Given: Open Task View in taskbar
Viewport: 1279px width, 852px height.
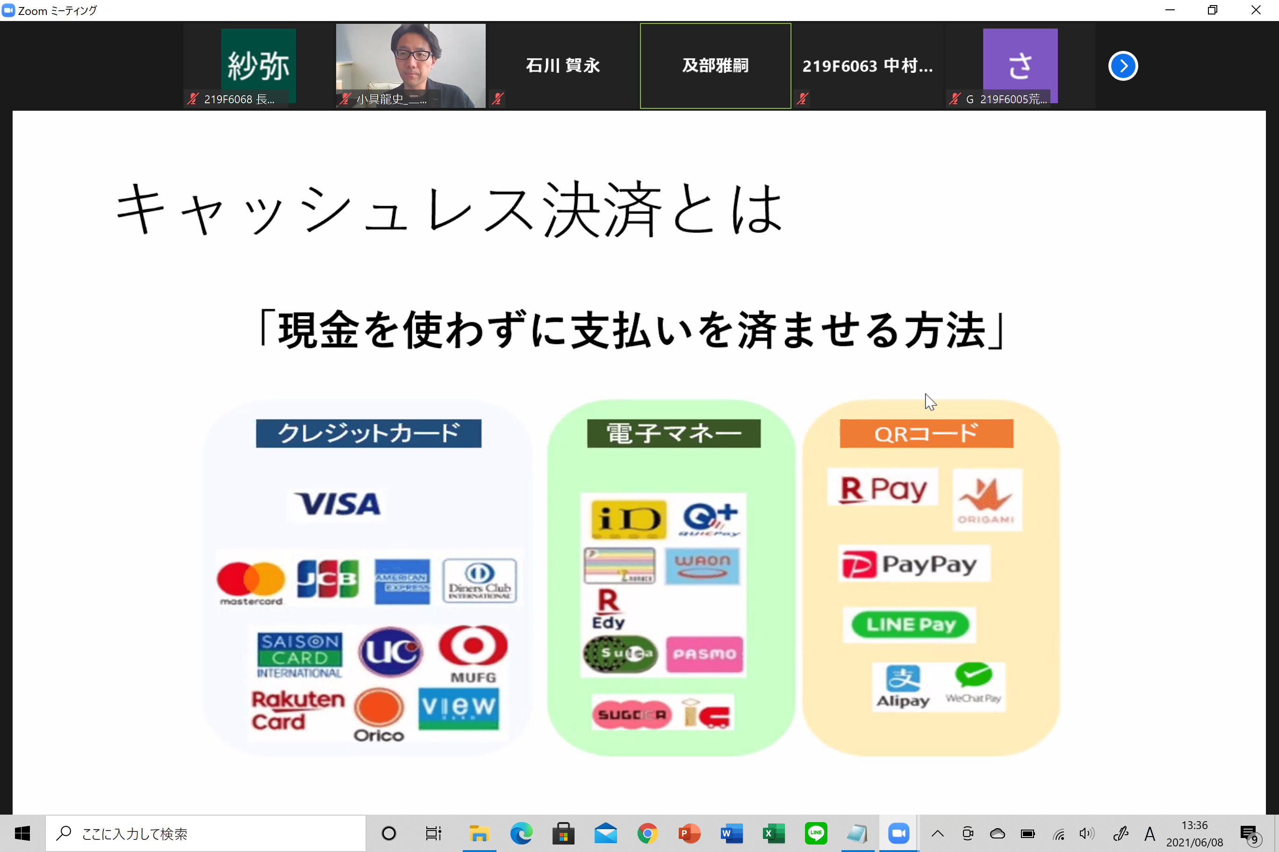Looking at the screenshot, I should (433, 833).
